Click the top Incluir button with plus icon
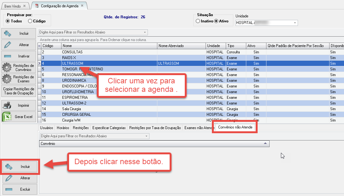 click(x=18, y=33)
